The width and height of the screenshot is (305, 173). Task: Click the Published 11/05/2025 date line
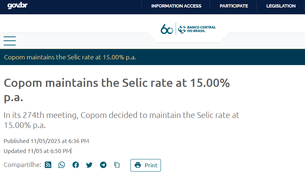[x=46, y=141]
